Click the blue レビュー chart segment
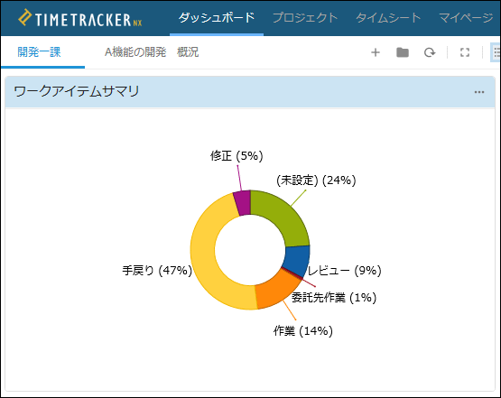Viewport: 501px width, 398px height. coord(297,259)
